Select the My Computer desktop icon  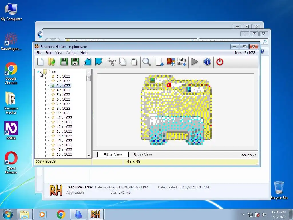click(x=11, y=11)
